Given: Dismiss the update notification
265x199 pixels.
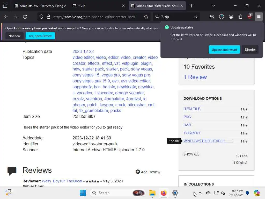Looking at the screenshot, I should 250,50.
